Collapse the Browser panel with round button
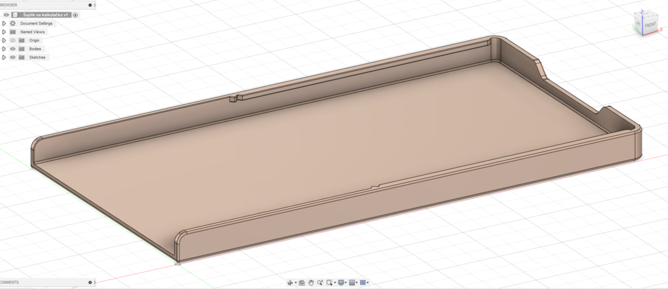The image size is (668, 289). point(90,5)
